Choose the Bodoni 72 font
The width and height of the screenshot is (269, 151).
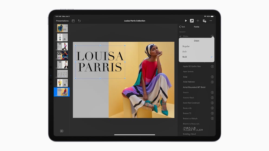pyautogui.click(x=187, y=113)
